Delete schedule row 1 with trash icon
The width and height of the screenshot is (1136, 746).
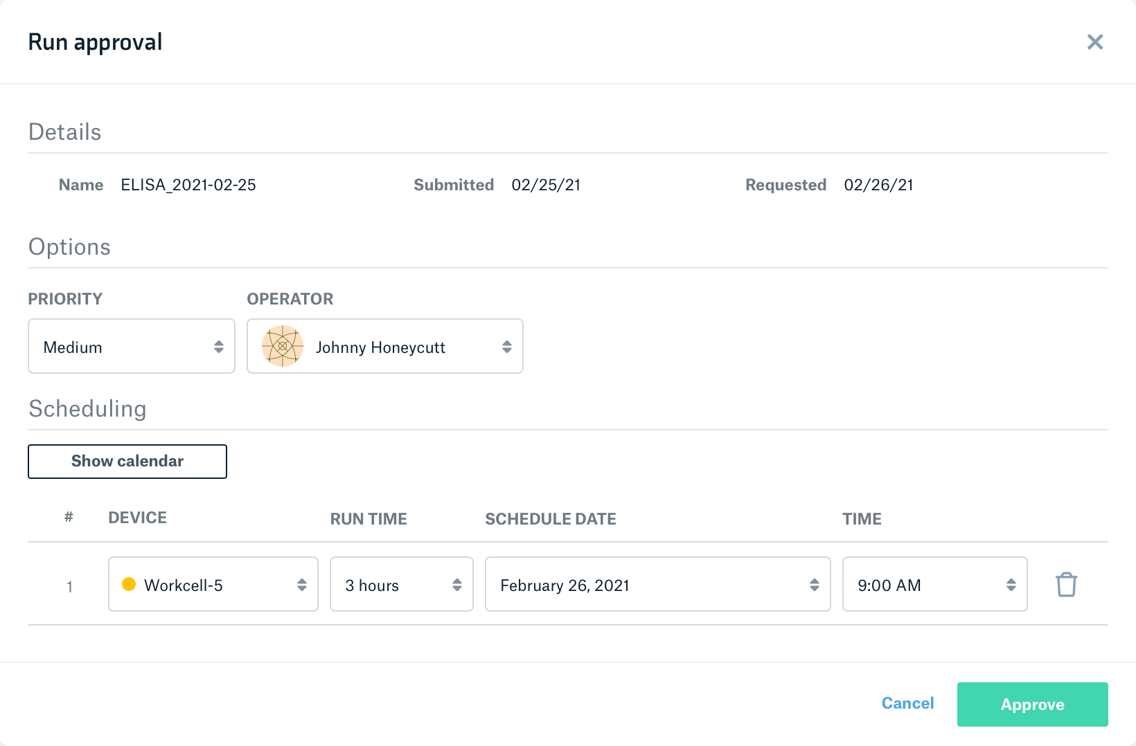tap(1066, 585)
